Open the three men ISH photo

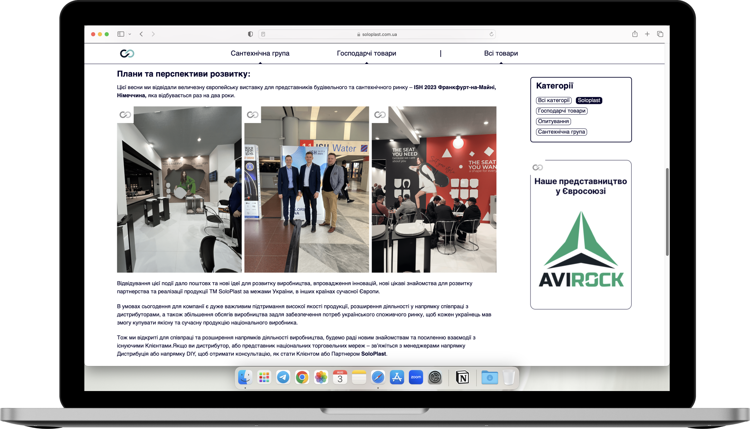click(307, 190)
